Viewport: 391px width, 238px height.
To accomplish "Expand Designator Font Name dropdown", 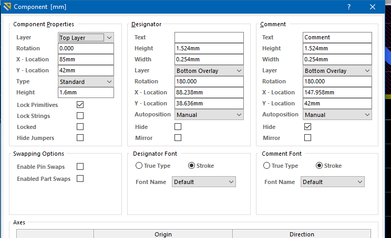I will tap(204, 182).
